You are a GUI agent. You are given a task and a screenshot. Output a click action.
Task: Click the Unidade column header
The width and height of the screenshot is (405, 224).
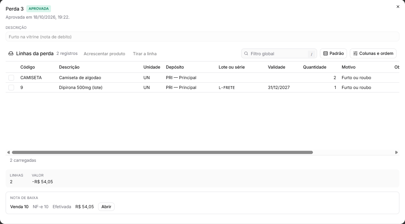coord(152,67)
